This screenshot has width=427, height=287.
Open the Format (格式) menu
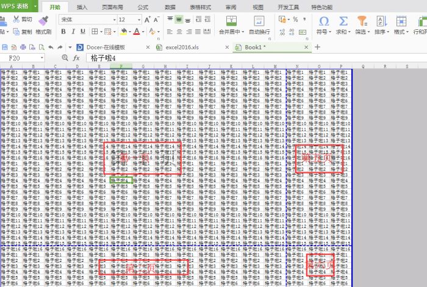click(401, 26)
